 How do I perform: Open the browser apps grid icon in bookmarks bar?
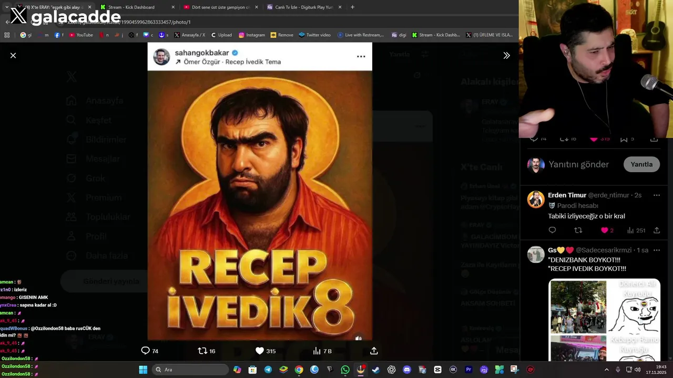coord(7,35)
